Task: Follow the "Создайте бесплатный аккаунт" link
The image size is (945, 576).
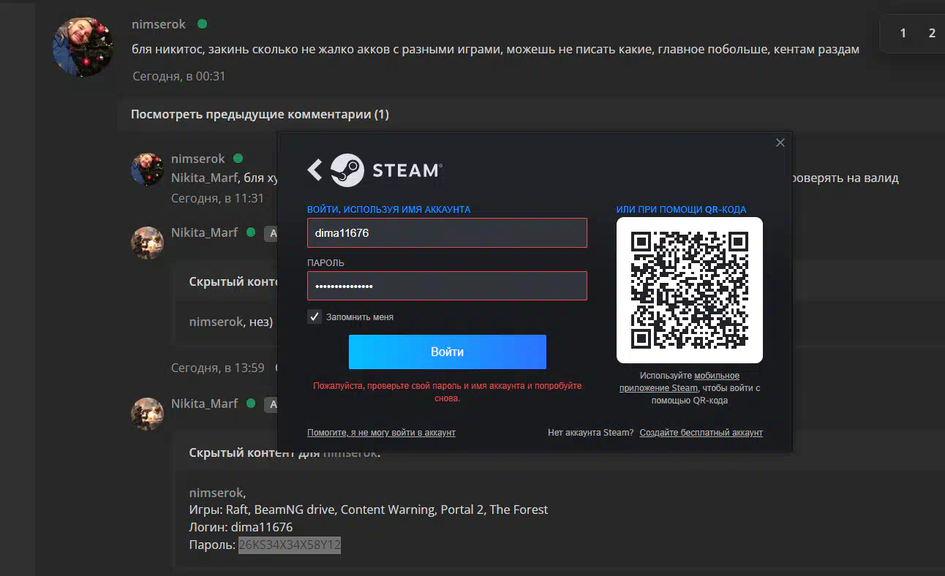Action: point(701,433)
